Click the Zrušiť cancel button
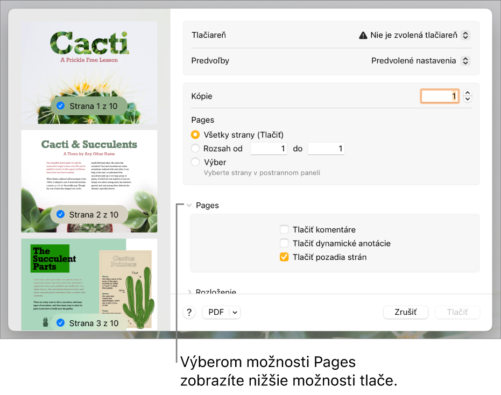Viewport: 501px width, 395px height. [405, 312]
